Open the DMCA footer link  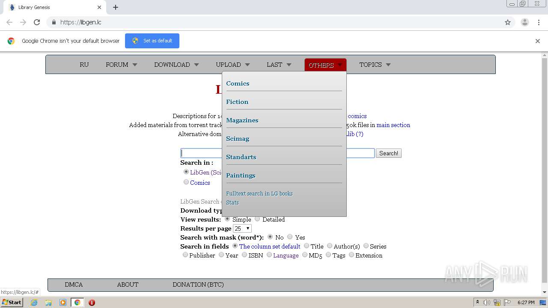(74, 284)
